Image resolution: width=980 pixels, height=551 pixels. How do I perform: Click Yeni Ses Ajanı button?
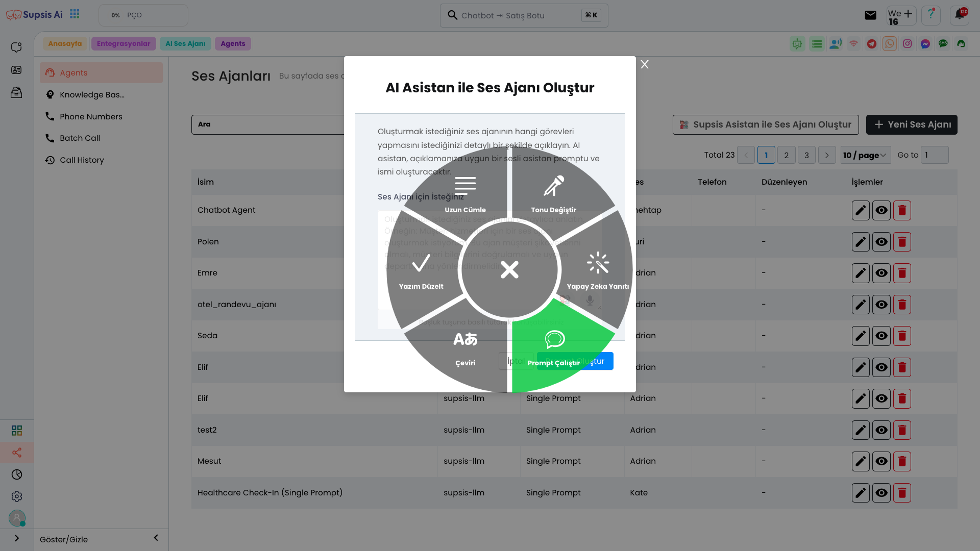tap(912, 124)
